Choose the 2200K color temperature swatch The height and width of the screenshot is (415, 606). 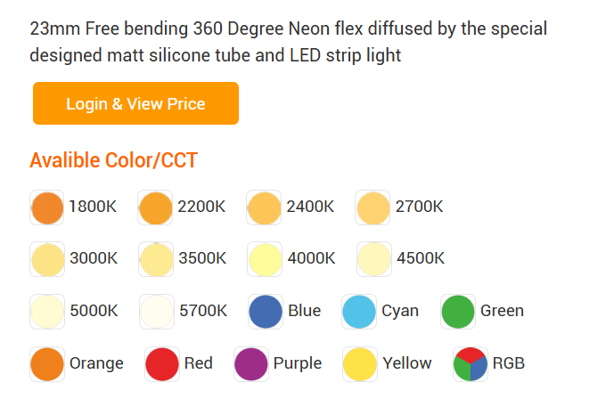click(156, 207)
